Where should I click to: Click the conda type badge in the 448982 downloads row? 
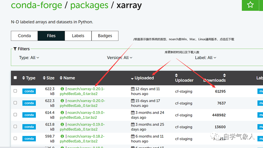point(29,115)
